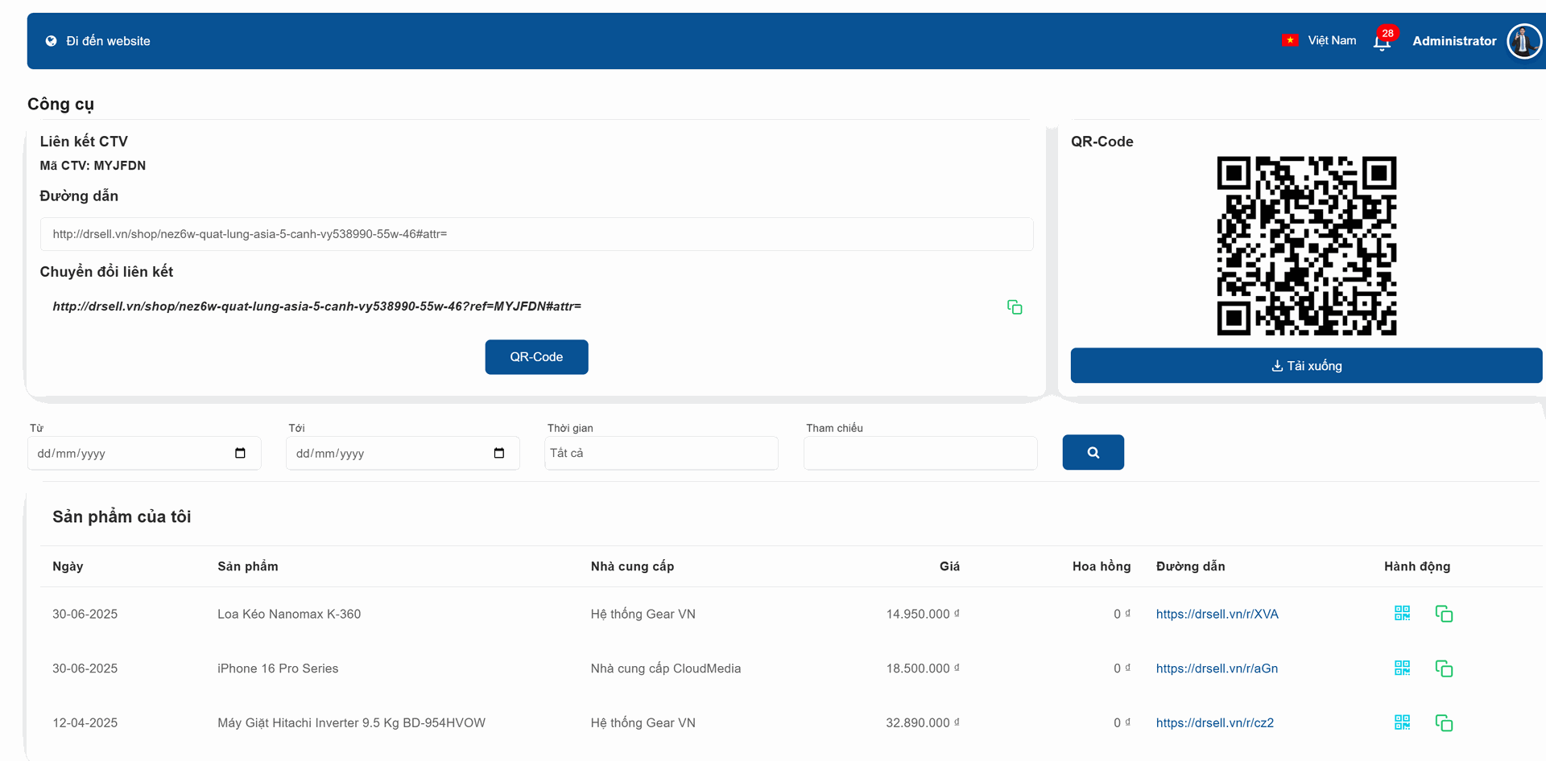Click the Đường dẫn column header in table

coord(1190,566)
